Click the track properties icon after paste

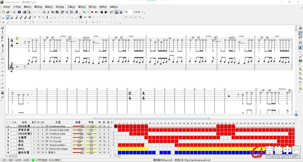[62, 12]
